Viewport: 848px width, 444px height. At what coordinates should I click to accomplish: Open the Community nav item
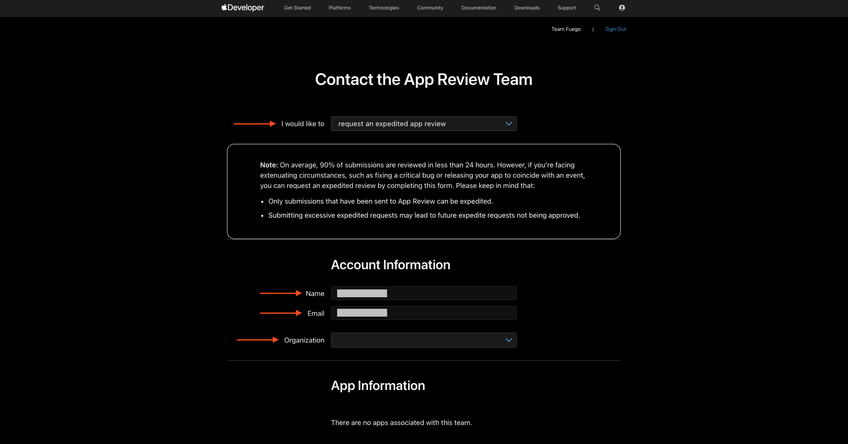pyautogui.click(x=430, y=8)
